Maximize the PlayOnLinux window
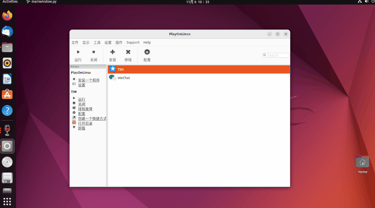The width and height of the screenshot is (375, 208). click(x=278, y=34)
